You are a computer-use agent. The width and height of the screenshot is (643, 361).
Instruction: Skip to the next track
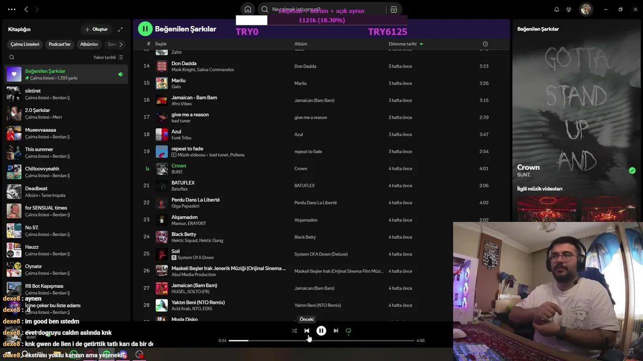(336, 330)
